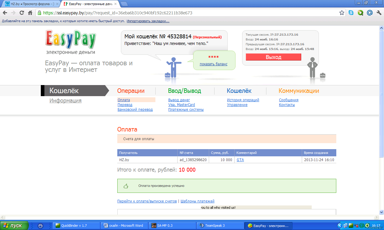Image resolution: width=384 pixels, height=230 pixels.
Task: Click the vertical page scrollbar
Action: [382, 93]
